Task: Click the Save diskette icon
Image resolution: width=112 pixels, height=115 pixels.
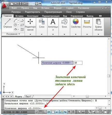Action: click(x=20, y=4)
